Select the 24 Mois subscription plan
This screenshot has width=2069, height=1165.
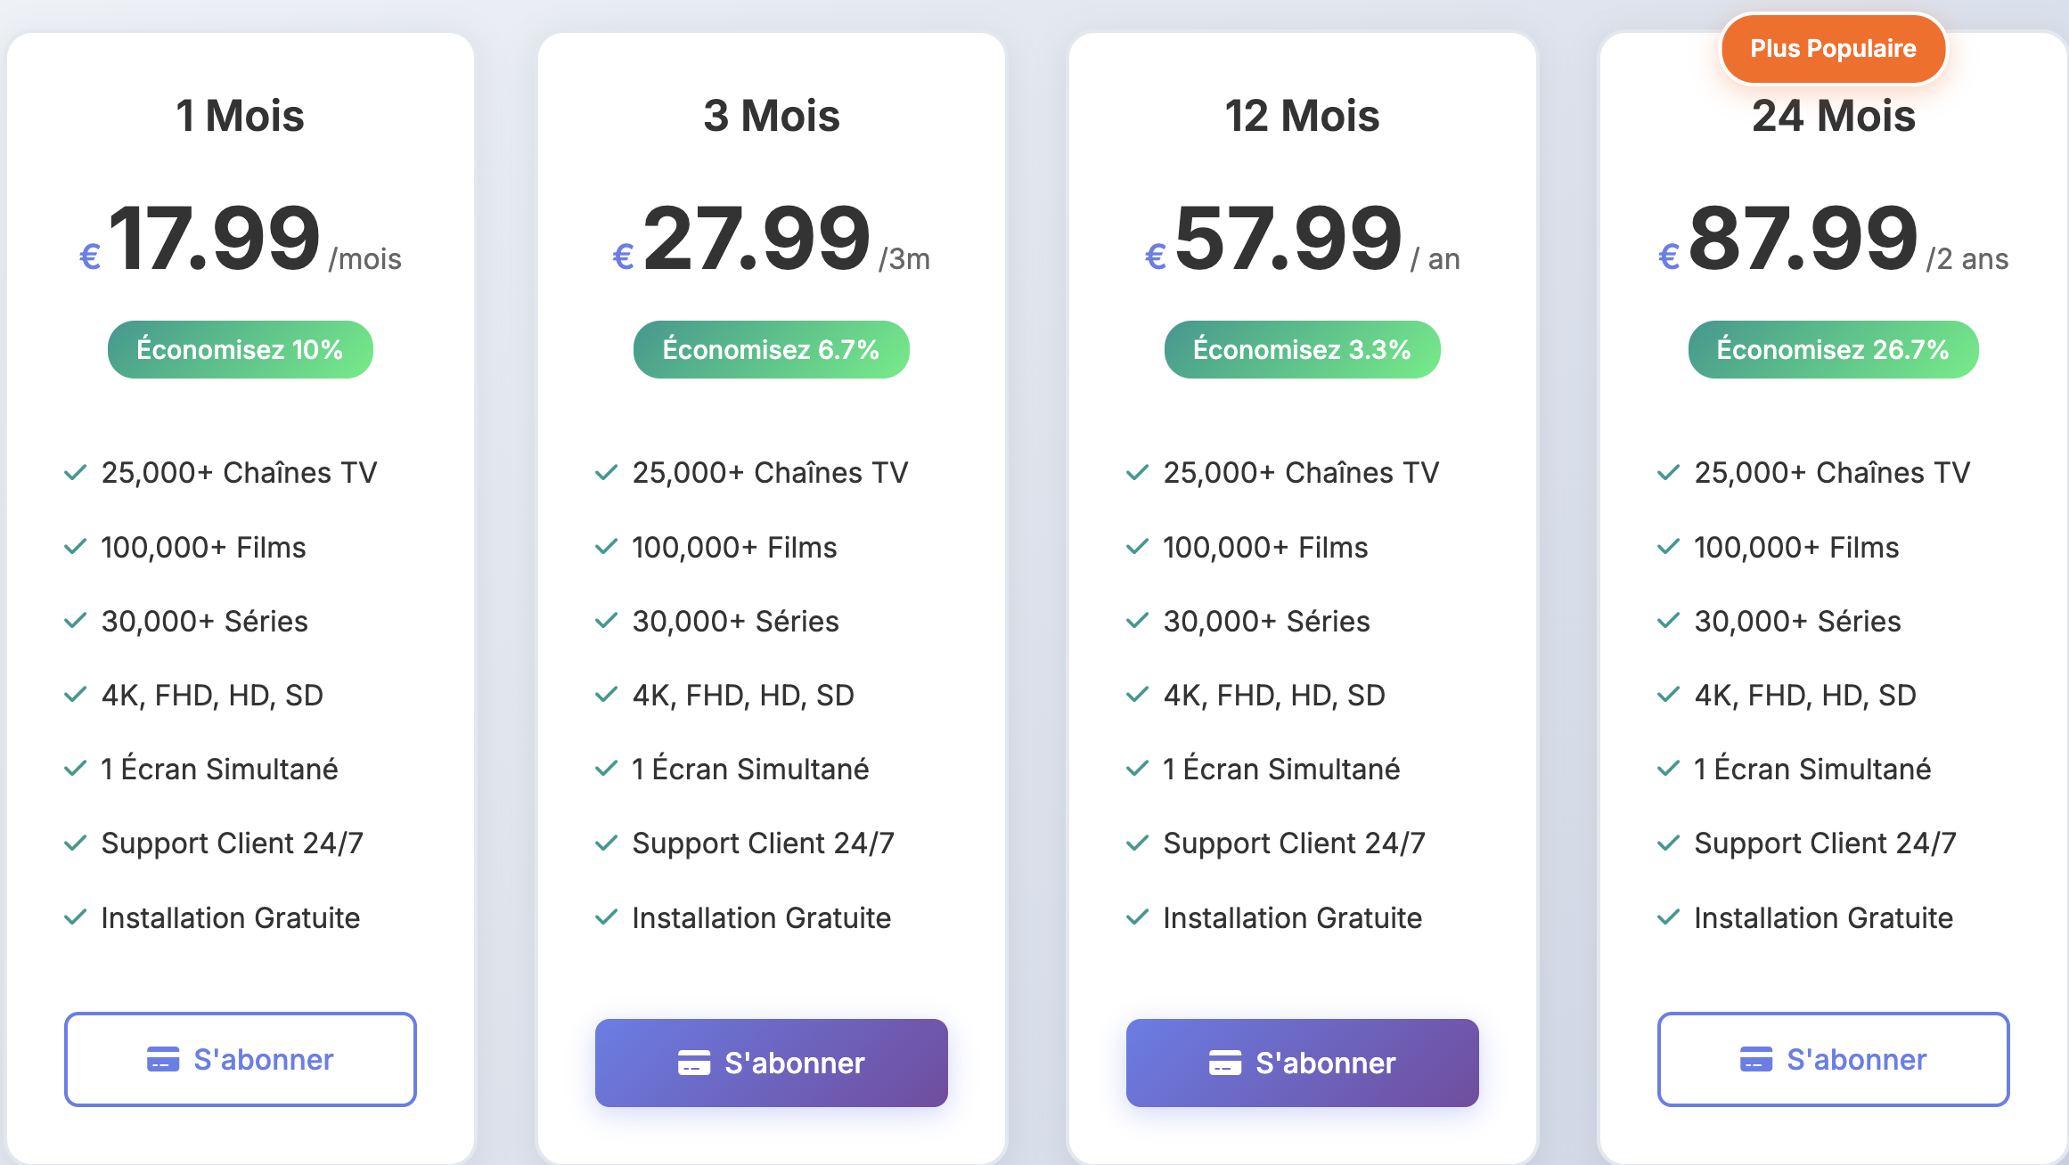[1833, 1059]
